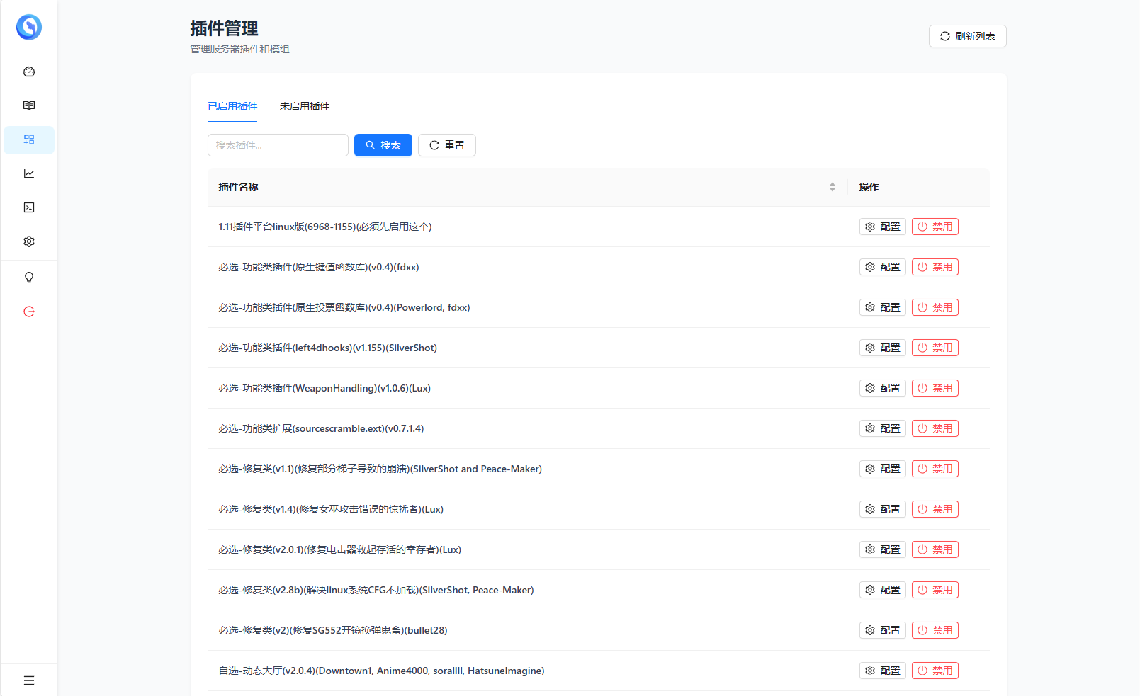
Task: Open the line chart statistics icon
Action: (x=29, y=173)
